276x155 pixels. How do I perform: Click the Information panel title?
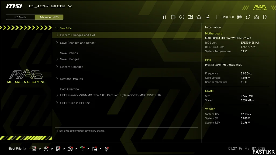point(213,27)
